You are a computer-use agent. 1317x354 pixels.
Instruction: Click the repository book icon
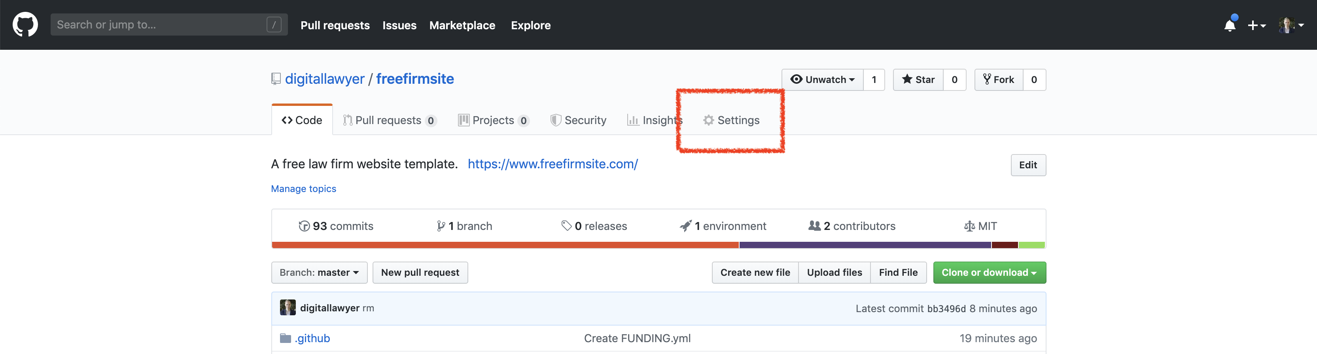tap(276, 79)
